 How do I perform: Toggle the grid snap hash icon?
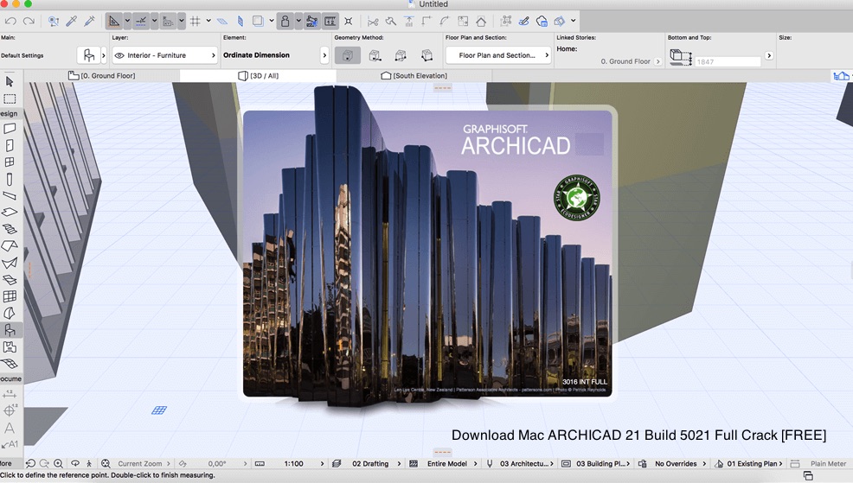(196, 22)
